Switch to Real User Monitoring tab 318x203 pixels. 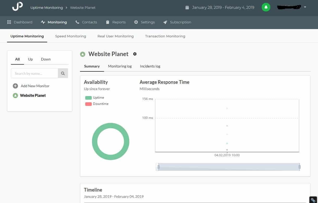click(115, 36)
